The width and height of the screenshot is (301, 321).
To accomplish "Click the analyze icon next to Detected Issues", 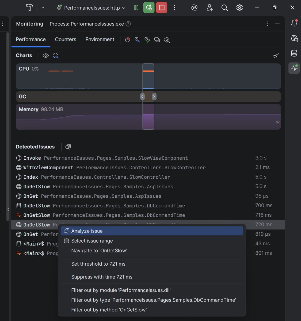I will 68,147.
